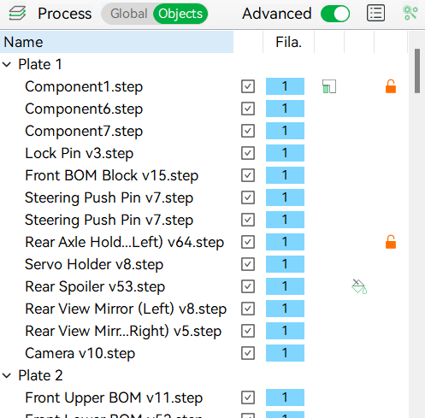Open filament swatch for Servo Holder v8.step
Image resolution: width=425 pixels, height=418 pixels.
(285, 264)
